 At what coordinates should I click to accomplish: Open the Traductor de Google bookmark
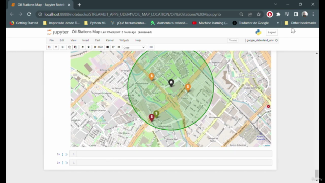coord(250,23)
